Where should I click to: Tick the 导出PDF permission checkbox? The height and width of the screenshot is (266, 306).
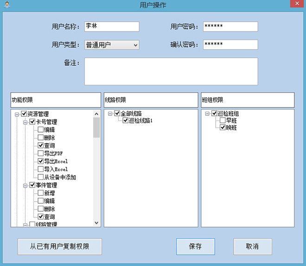[41, 153]
